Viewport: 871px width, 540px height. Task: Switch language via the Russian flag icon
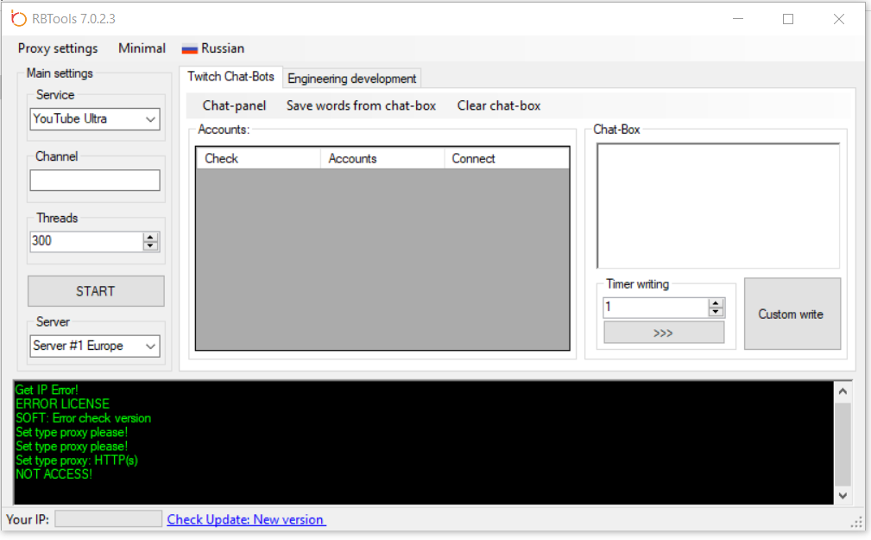tap(190, 49)
